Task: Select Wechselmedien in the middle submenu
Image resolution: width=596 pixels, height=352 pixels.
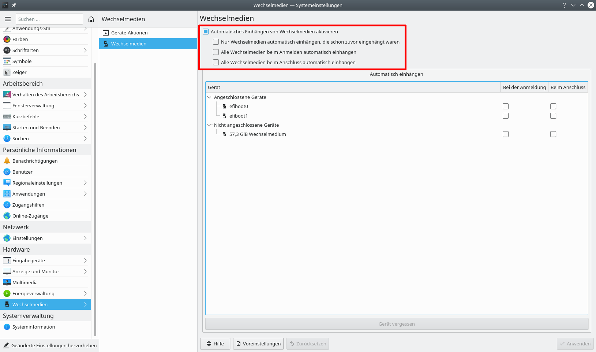Action: tap(148, 44)
